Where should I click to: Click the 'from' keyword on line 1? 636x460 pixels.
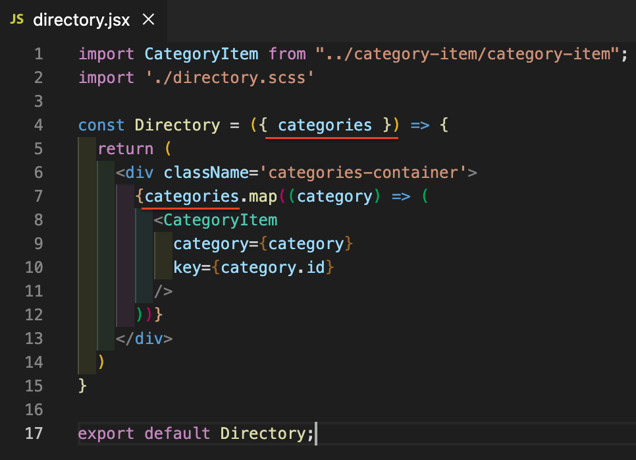click(287, 54)
